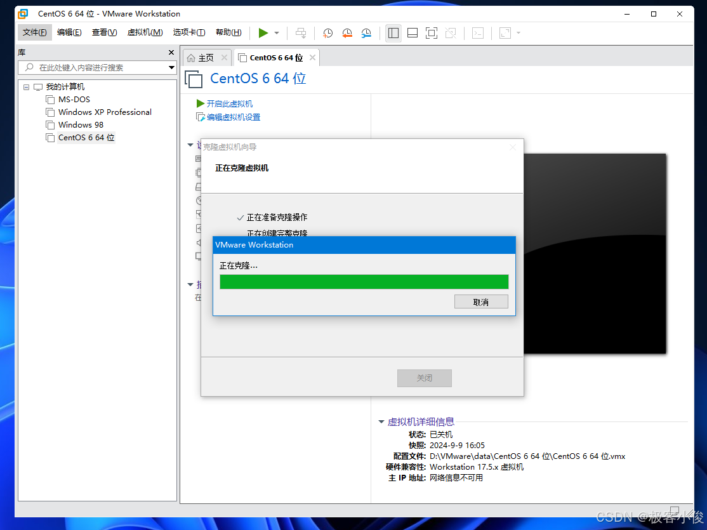The height and width of the screenshot is (530, 707).
Task: Click the send Ctrl+Alt+Del toolbar icon
Action: click(301, 33)
